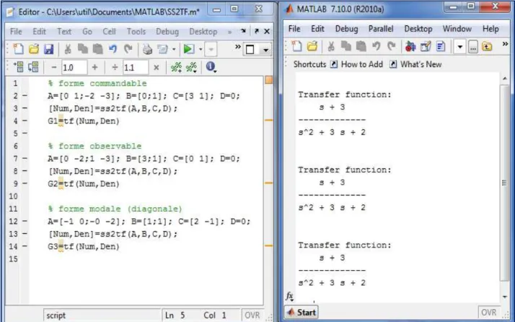515x322 pixels.
Task: Launch Simulink from MATLAB toolbar
Action: coord(410,47)
